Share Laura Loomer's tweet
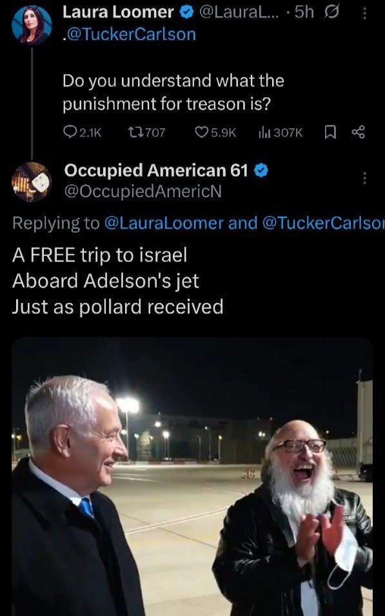This screenshot has width=385, height=616. pyautogui.click(x=358, y=132)
